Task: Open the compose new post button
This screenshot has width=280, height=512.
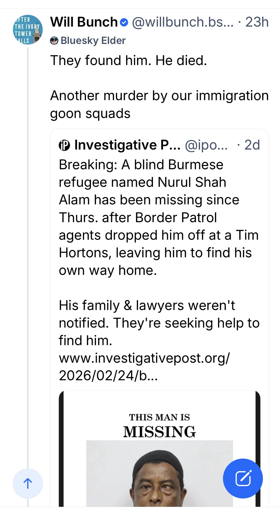Action: [x=243, y=478]
